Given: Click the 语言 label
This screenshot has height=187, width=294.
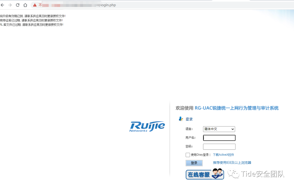Looking at the screenshot, I should [189, 129].
